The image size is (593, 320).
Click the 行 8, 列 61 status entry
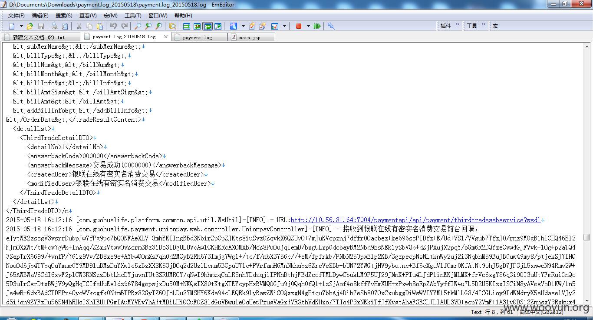499,312
